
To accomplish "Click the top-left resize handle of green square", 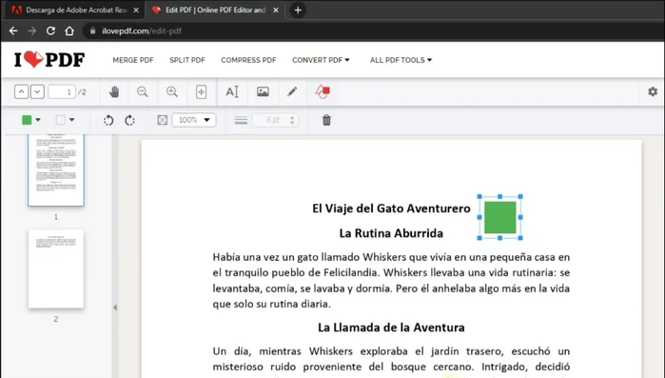I will 479,197.
